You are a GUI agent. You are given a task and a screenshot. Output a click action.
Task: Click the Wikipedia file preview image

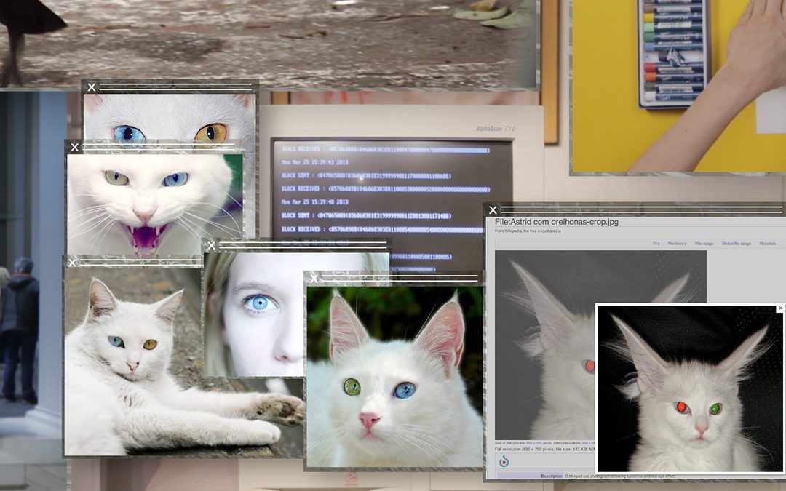pyautogui.click(x=553, y=342)
